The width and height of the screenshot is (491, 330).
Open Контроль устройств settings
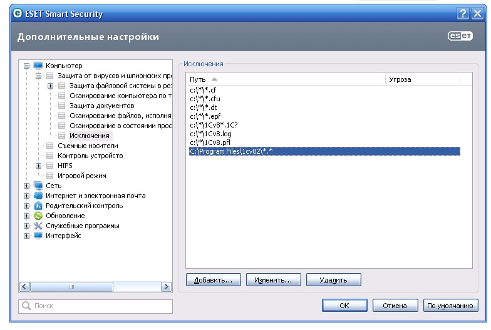[x=90, y=156]
